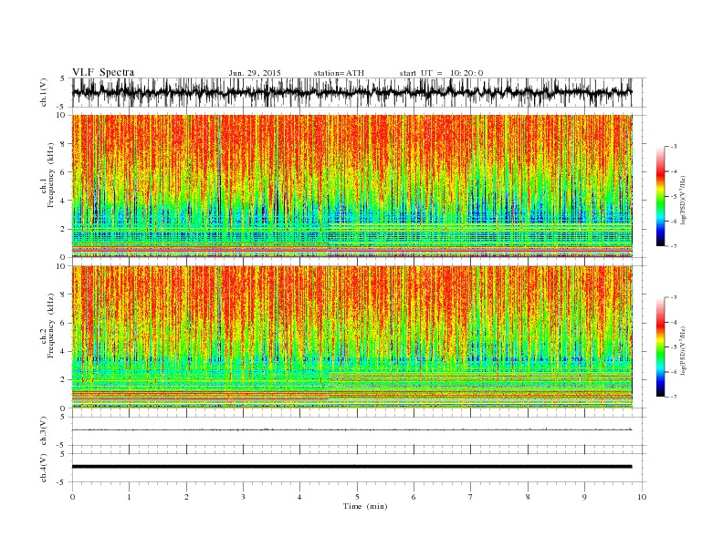Click the ch.2 spectrogram color scale bar
The image size is (723, 558).
(660, 346)
